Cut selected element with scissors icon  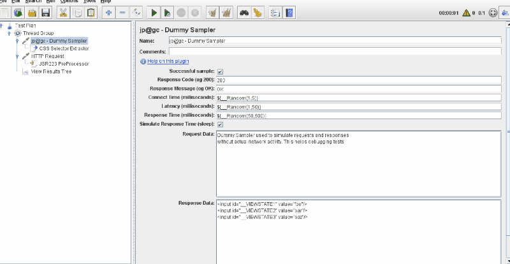point(63,13)
